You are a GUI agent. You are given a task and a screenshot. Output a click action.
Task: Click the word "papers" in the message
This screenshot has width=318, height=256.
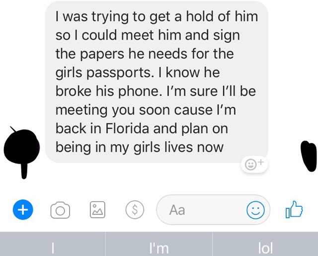(x=102, y=54)
